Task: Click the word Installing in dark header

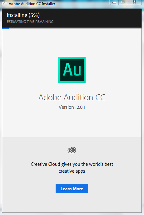Action: [17, 15]
